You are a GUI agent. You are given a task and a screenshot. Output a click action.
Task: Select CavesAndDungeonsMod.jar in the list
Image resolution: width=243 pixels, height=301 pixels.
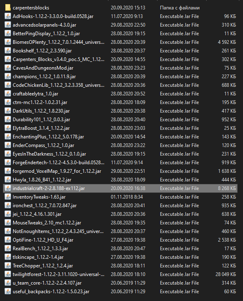[x=43, y=68]
